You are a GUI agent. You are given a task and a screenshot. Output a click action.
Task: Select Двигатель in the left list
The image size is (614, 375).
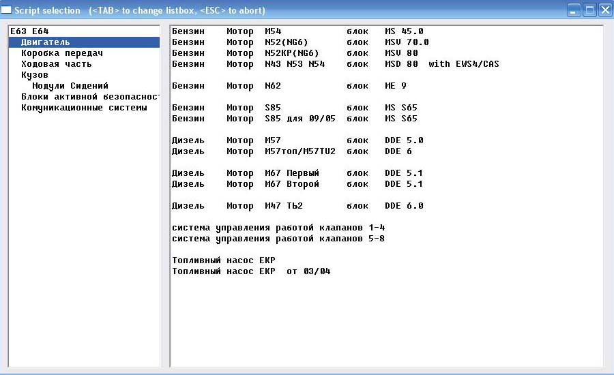pos(45,42)
